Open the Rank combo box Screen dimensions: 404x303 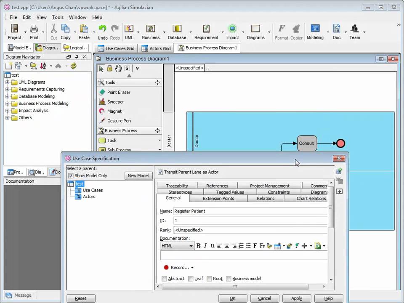point(250,230)
